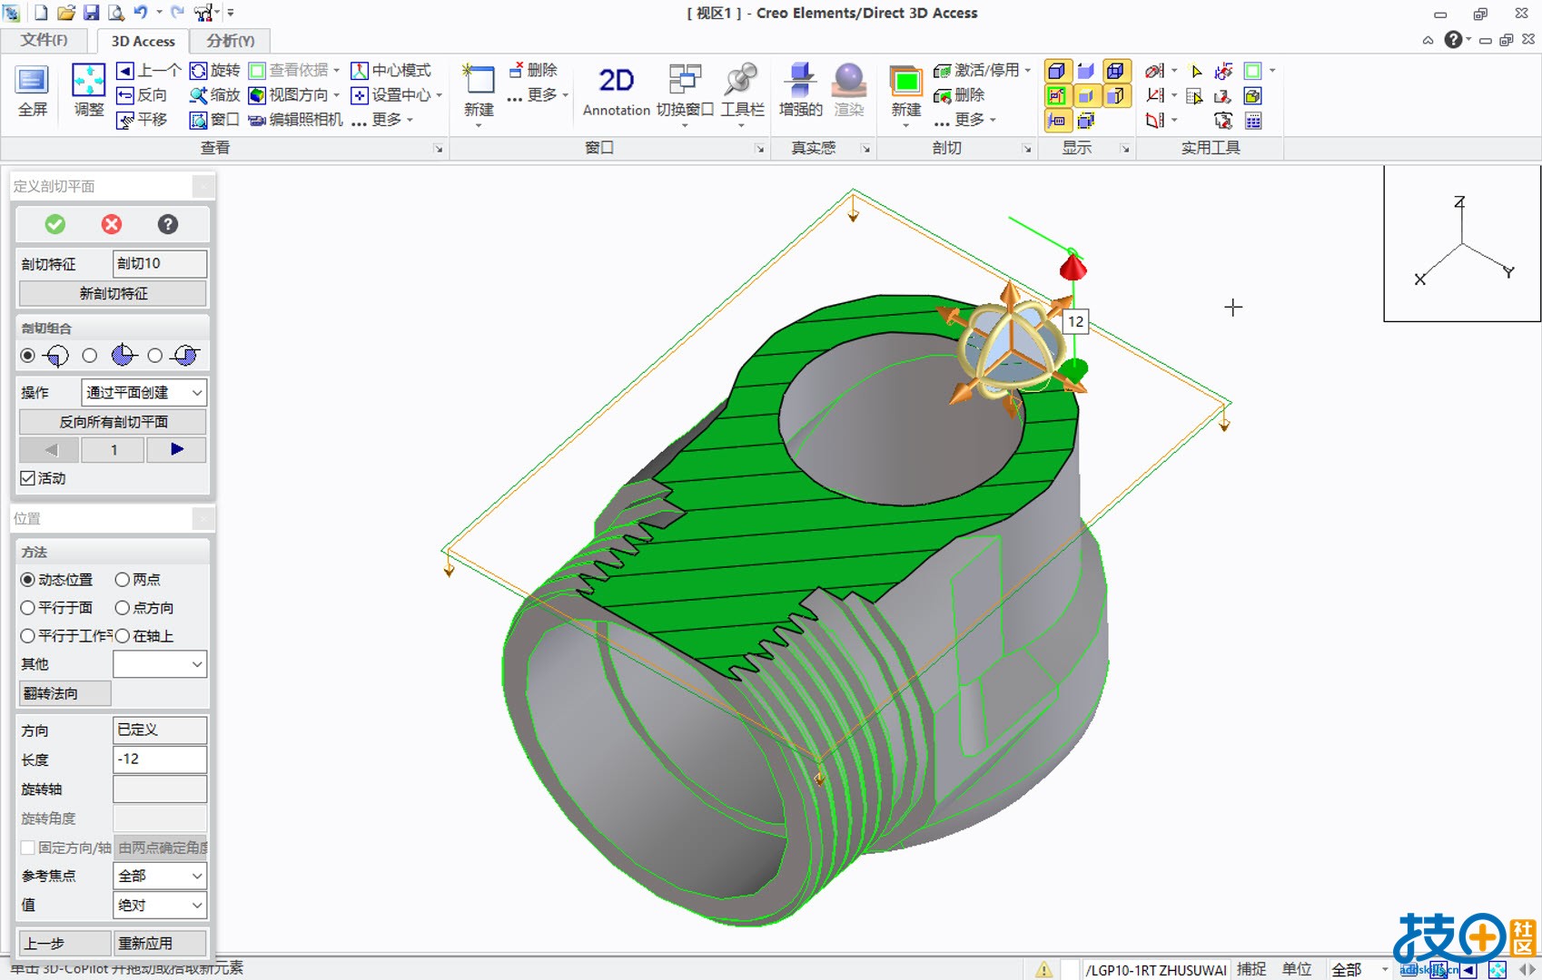Viewport: 1542px width, 980px height.
Task: Toggle green-framed annotation display icon
Action: (x=1056, y=95)
